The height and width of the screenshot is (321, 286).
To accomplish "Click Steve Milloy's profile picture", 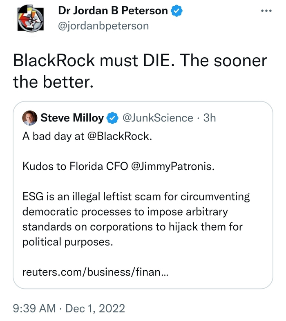I will 30,118.
